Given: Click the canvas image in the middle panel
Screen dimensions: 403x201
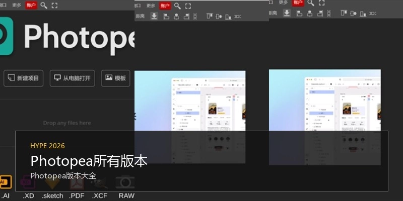Looking at the screenshot, I should (x=190, y=117).
